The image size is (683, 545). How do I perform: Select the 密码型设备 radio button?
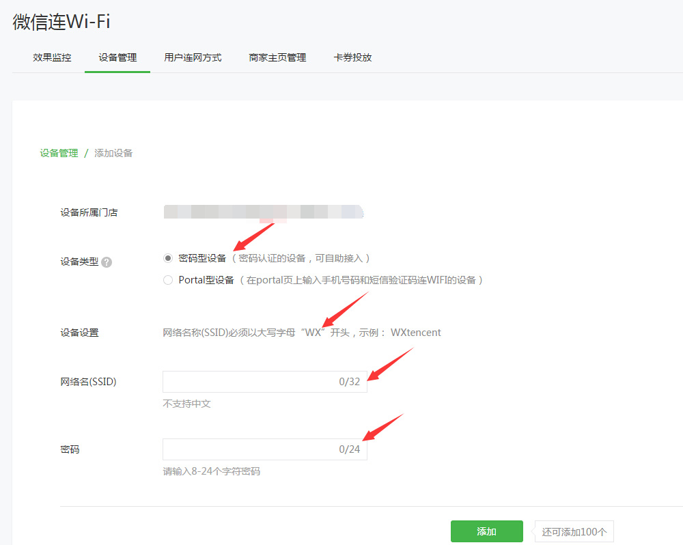point(168,258)
